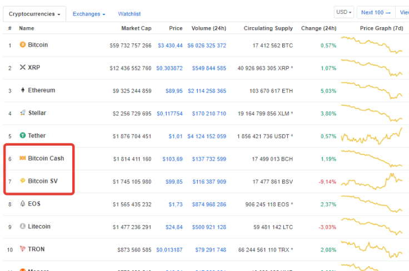The image size is (409, 271).
Task: Sort by the Name column header
Action: (x=27, y=28)
